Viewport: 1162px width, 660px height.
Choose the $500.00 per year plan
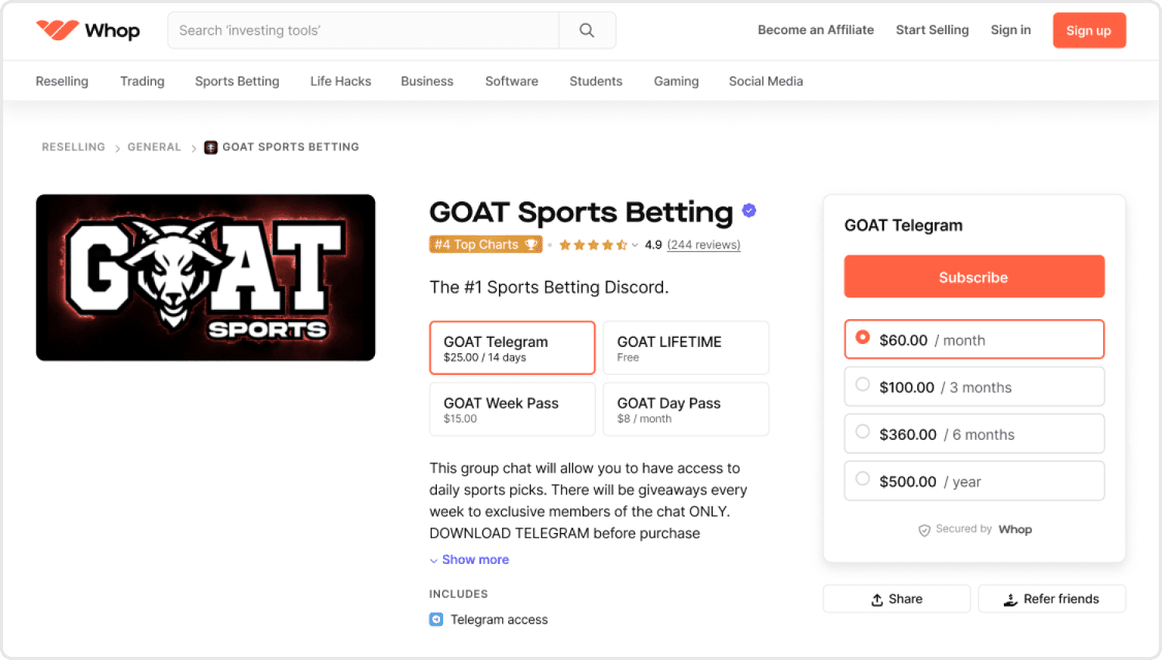click(974, 481)
